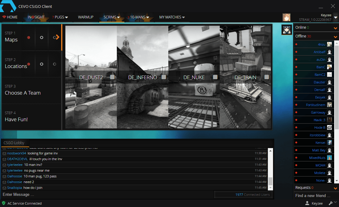Viewport: 339px width, 207px height.
Task: Check the DE_DUST2 map checkbox
Action: tap(112, 77)
